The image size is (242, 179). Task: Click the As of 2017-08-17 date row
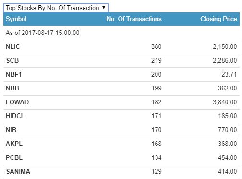(x=121, y=33)
